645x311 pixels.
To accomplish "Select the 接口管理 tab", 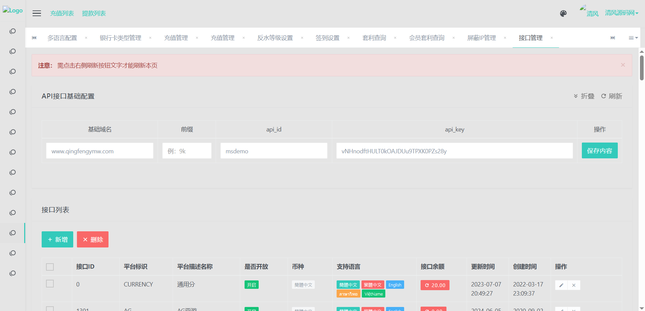I will [531, 38].
